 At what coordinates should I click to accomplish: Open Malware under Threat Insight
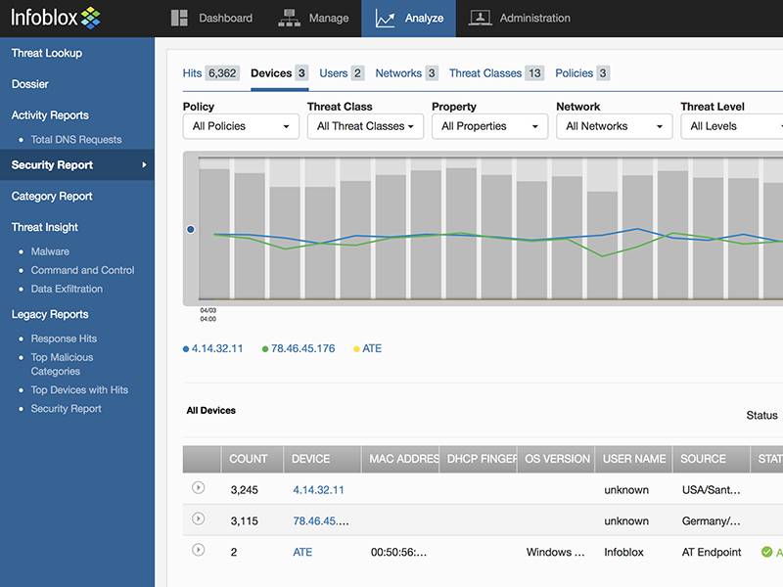tap(50, 251)
